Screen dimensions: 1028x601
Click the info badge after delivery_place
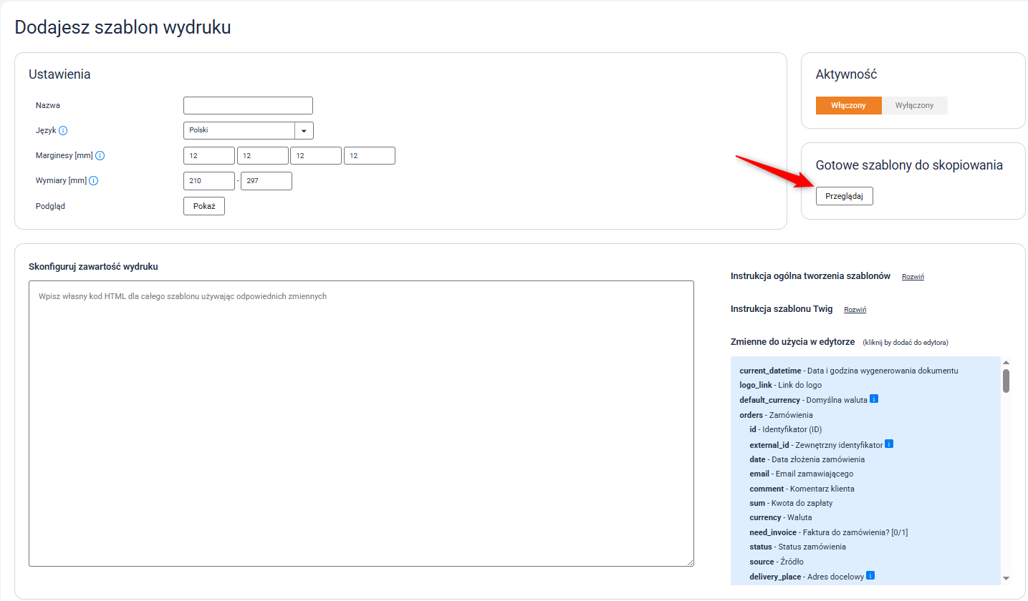(870, 575)
